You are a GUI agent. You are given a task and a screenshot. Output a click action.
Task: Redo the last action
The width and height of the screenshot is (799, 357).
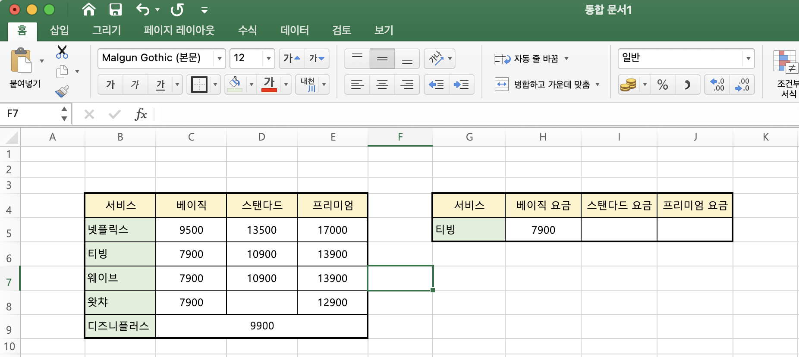[x=177, y=9]
